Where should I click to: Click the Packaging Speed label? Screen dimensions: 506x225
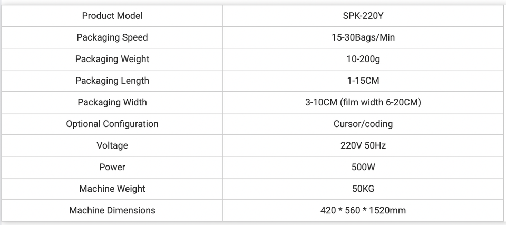(112, 37)
